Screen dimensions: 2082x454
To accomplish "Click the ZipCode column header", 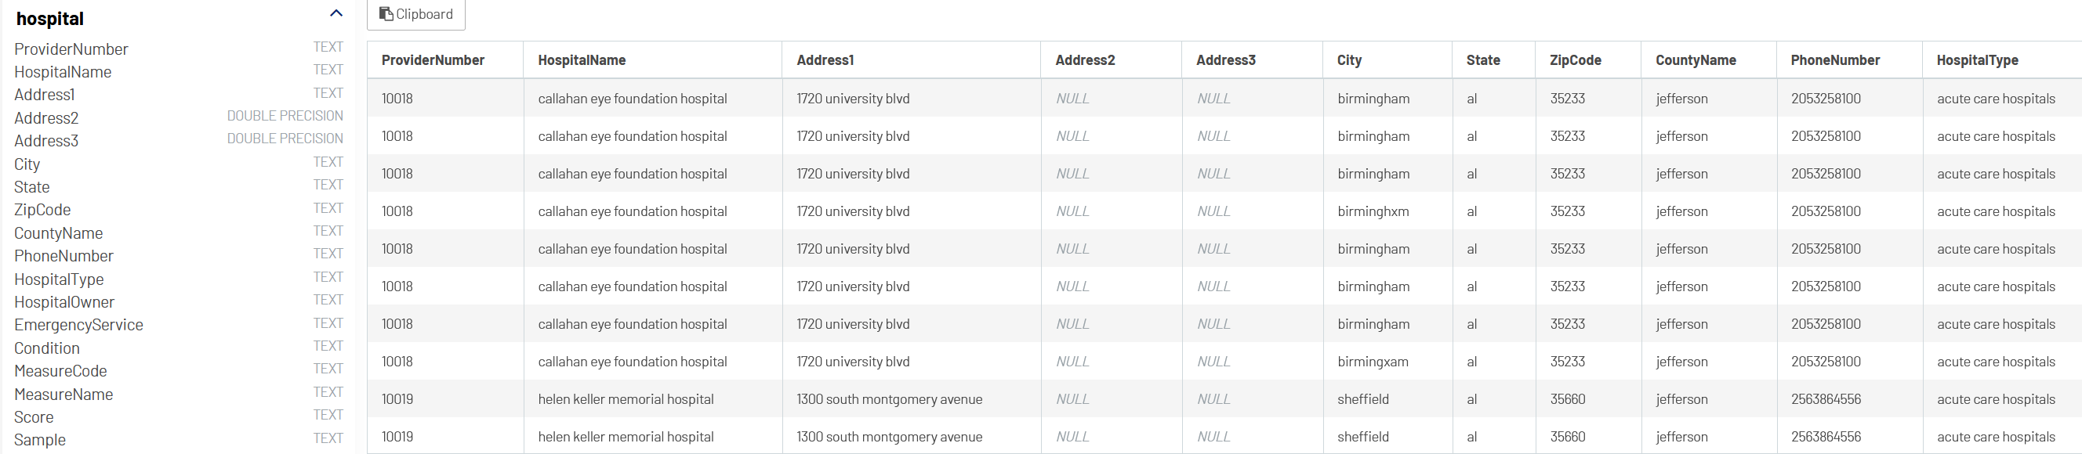I will click(x=1576, y=59).
